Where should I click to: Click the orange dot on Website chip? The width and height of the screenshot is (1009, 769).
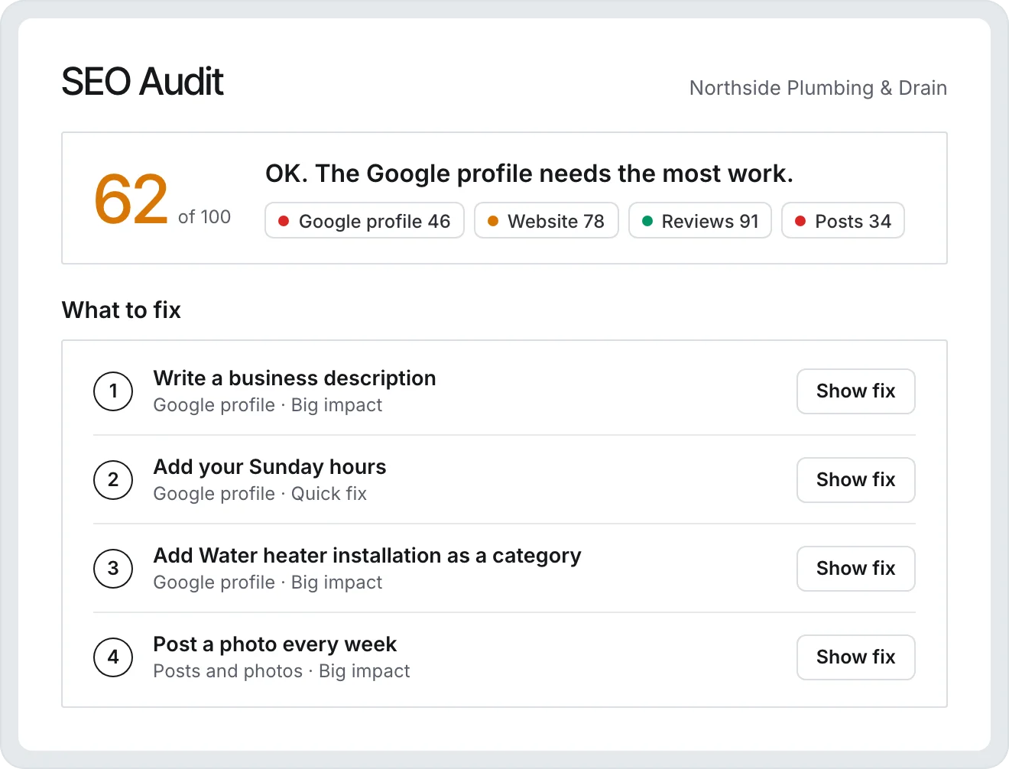tap(493, 221)
